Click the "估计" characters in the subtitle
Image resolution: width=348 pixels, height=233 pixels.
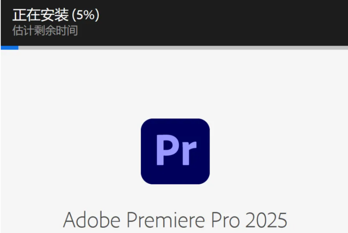tap(23, 30)
